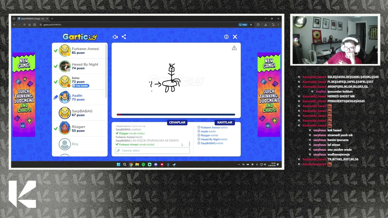
Task: Click the empty Boş player slot
Action: tap(80, 144)
